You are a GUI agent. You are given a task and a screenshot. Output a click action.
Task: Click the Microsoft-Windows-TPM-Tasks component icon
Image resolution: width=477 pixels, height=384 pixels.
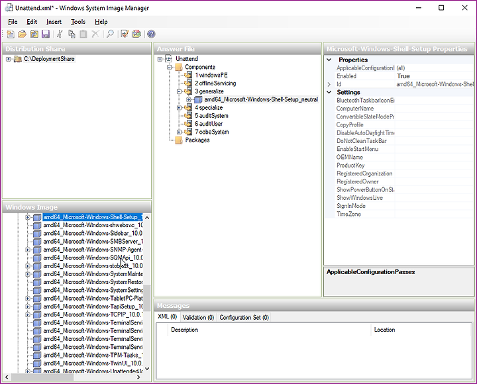37,355
